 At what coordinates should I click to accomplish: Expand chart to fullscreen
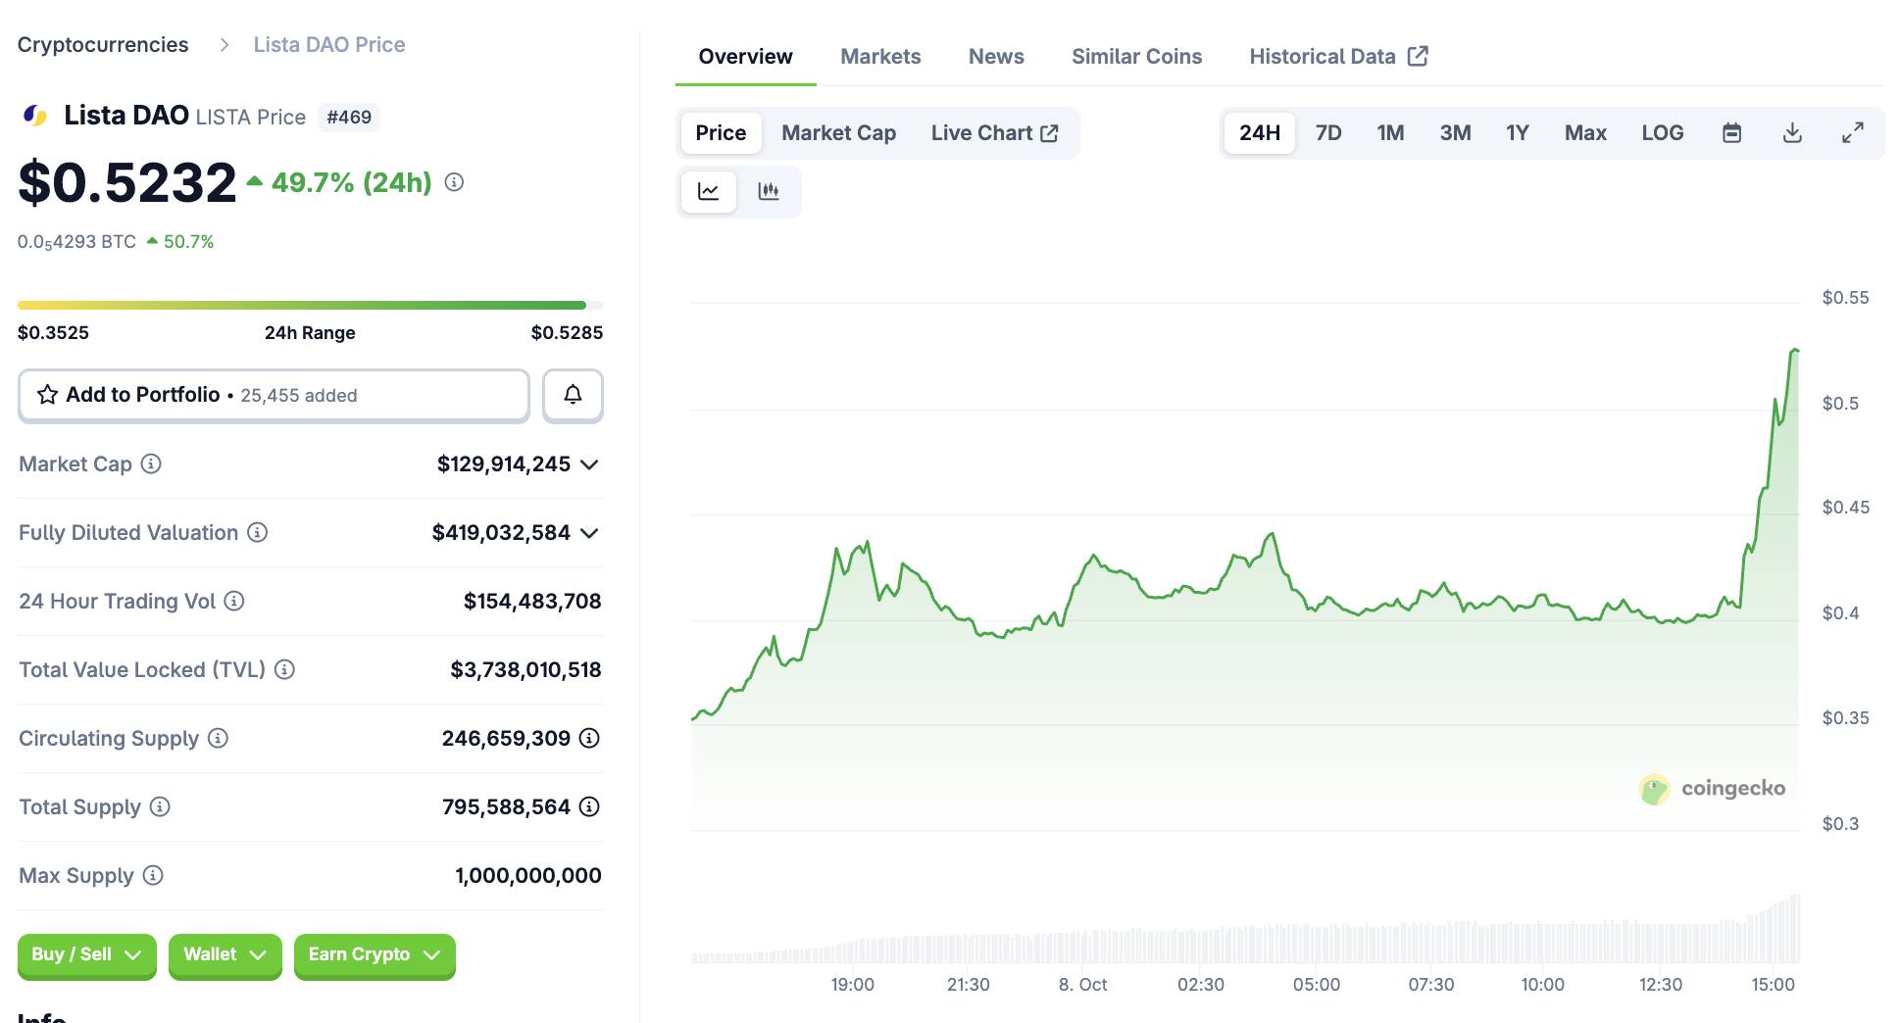[x=1852, y=133]
